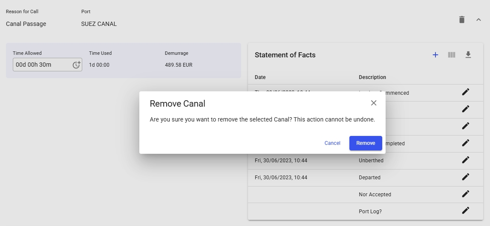Viewport: 490px width, 226px height.
Task: Click the Date column header
Action: (260, 77)
